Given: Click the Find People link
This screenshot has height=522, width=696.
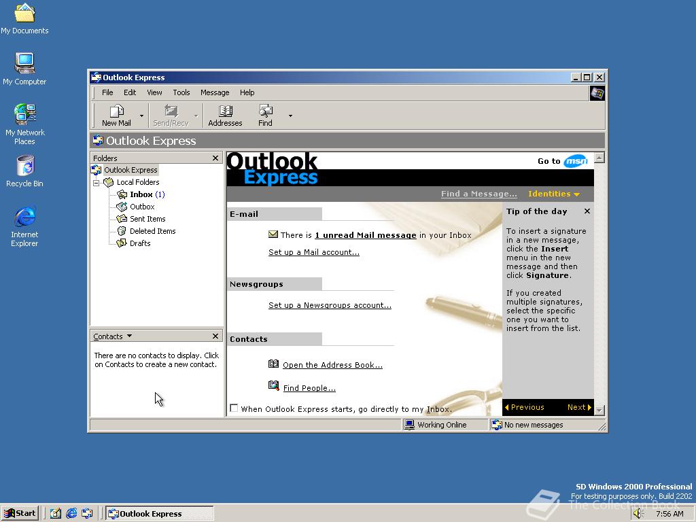Looking at the screenshot, I should pos(309,388).
